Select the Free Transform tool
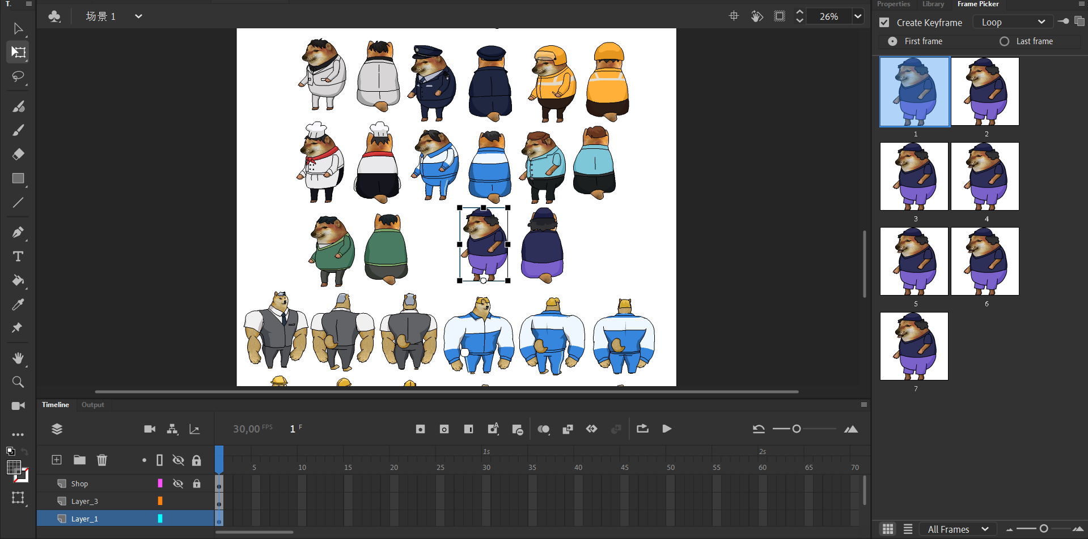1088x539 pixels. 18,52
